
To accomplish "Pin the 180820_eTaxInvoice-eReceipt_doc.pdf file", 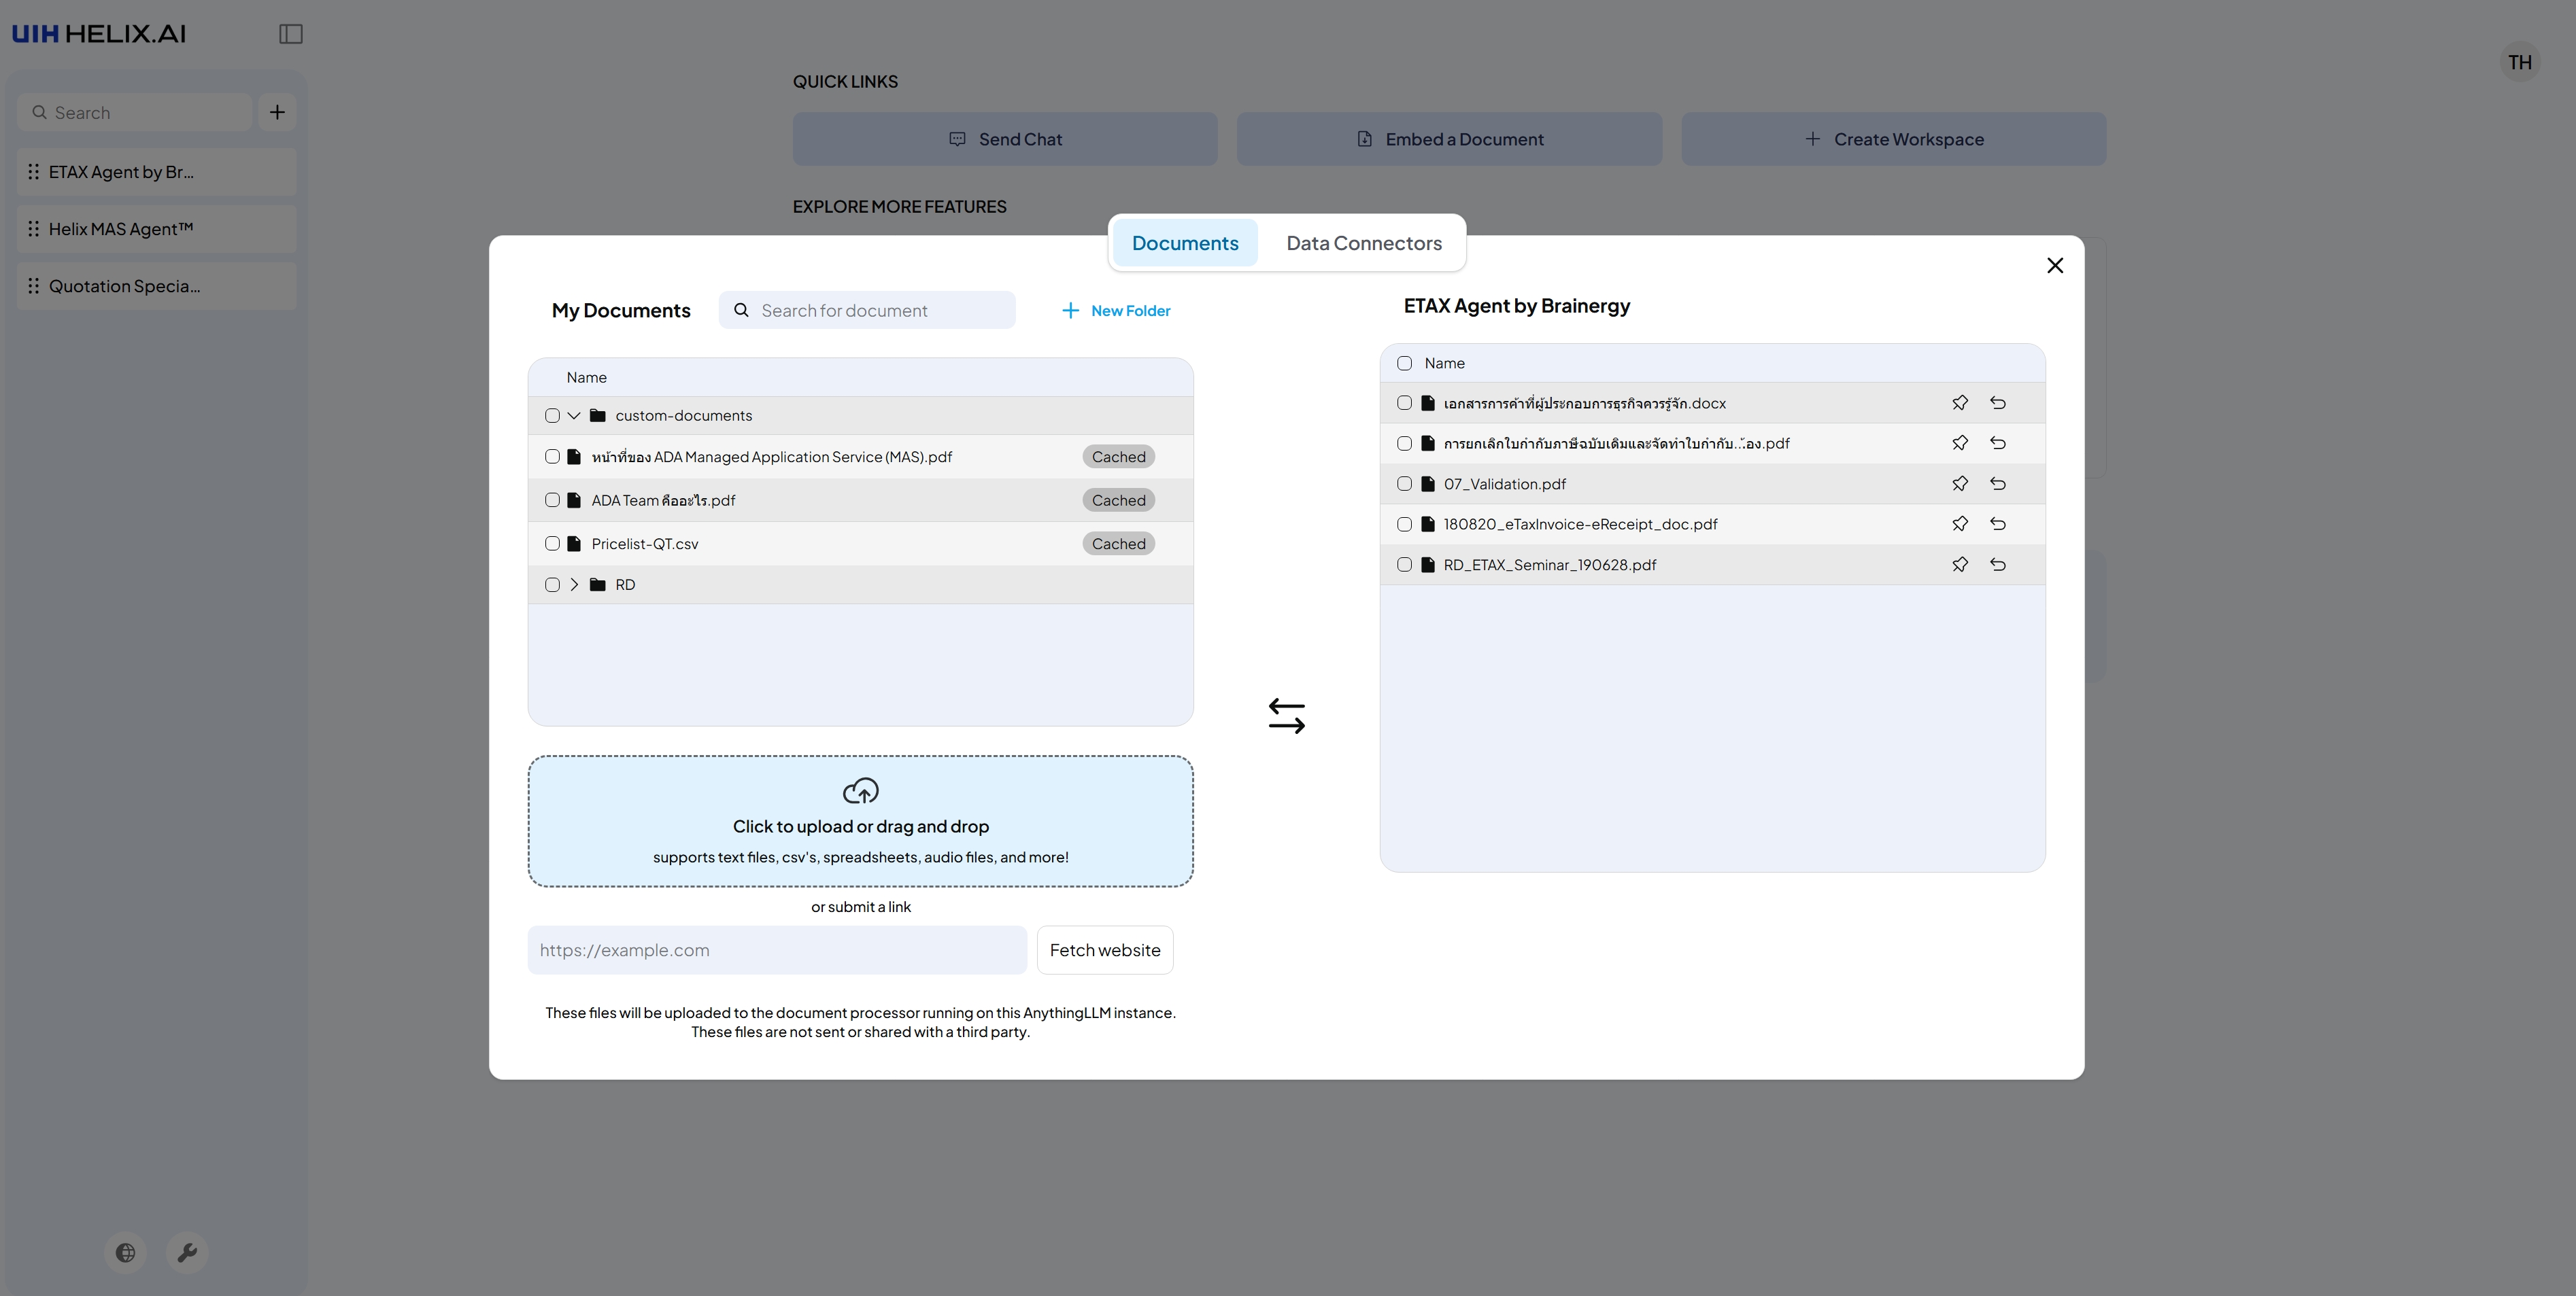I will tap(1959, 523).
